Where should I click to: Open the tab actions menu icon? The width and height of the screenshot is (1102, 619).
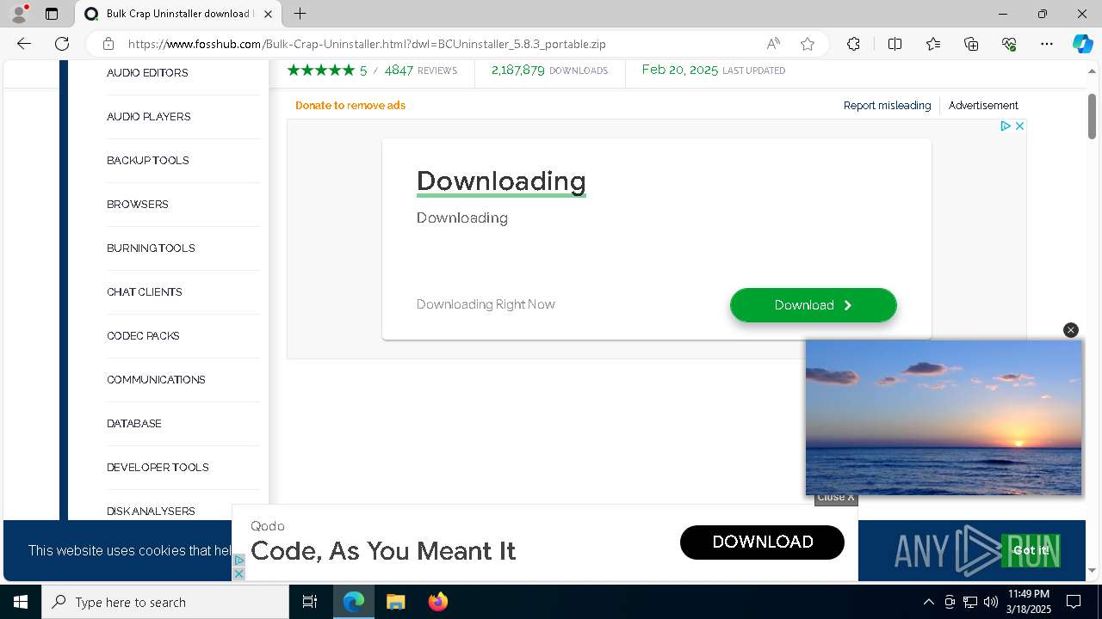[52, 14]
